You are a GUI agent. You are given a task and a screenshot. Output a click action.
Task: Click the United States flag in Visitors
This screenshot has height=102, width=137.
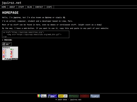(4, 49)
